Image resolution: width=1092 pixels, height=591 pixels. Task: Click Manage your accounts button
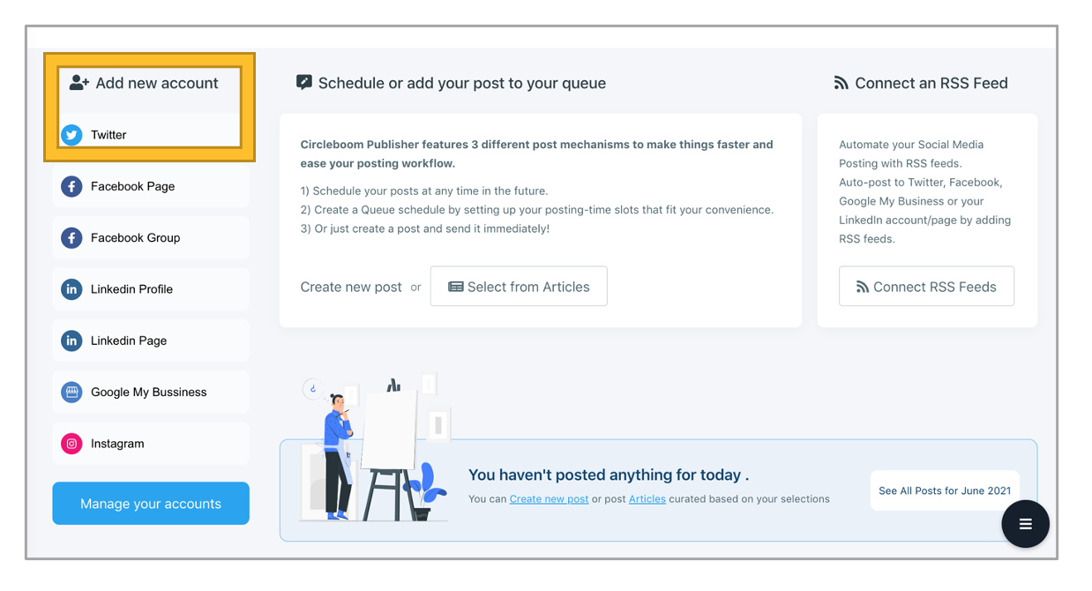pyautogui.click(x=151, y=504)
